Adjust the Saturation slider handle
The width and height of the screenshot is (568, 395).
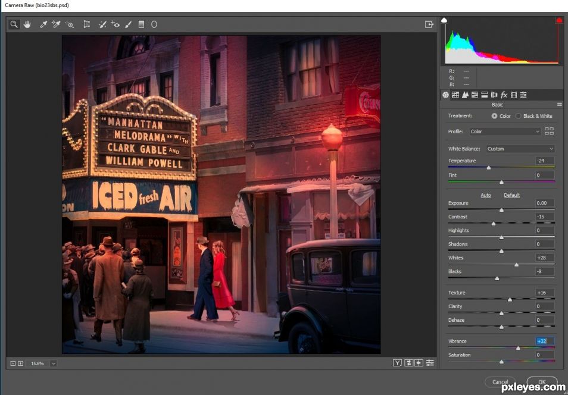(x=501, y=362)
